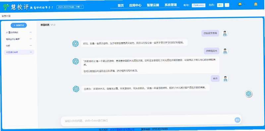Viewport: 265px width, 131px height.
Task: Open notifications with the bell icon
Action: click(x=256, y=4)
